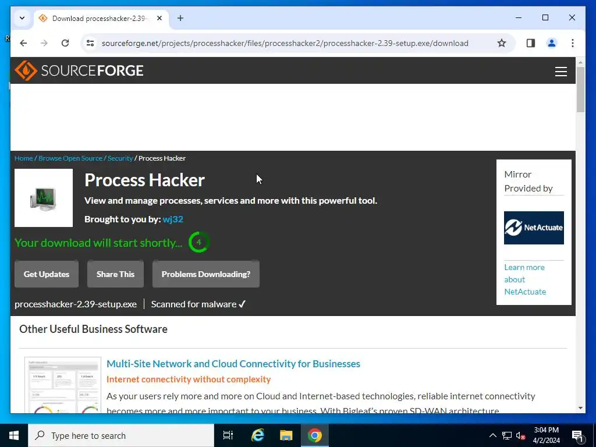
Task: Click the download countdown circle
Action: tap(199, 242)
